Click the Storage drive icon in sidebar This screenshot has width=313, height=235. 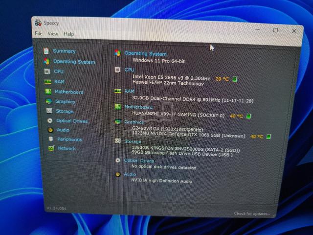[x=49, y=111]
